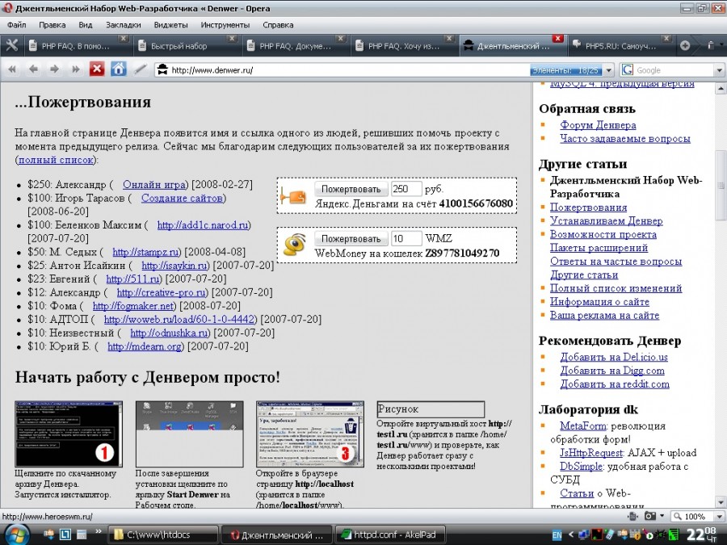Close the active Джентльменский tab

point(557,39)
